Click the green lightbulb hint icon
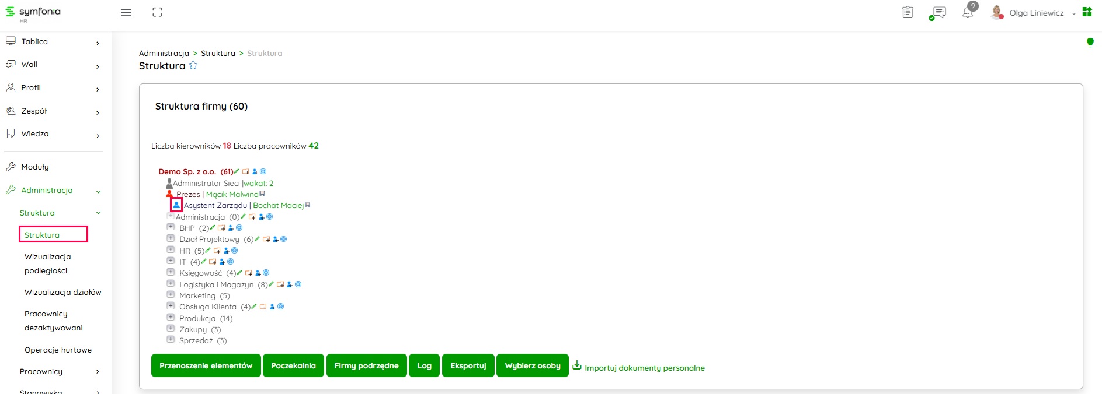 (x=1090, y=42)
